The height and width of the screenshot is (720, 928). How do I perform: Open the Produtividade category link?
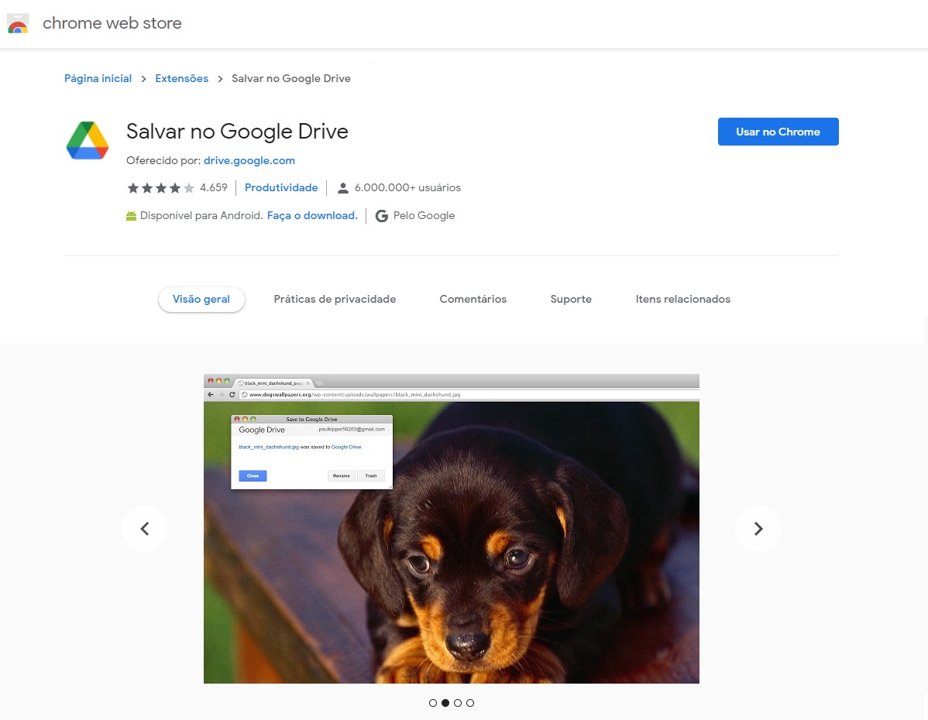281,187
